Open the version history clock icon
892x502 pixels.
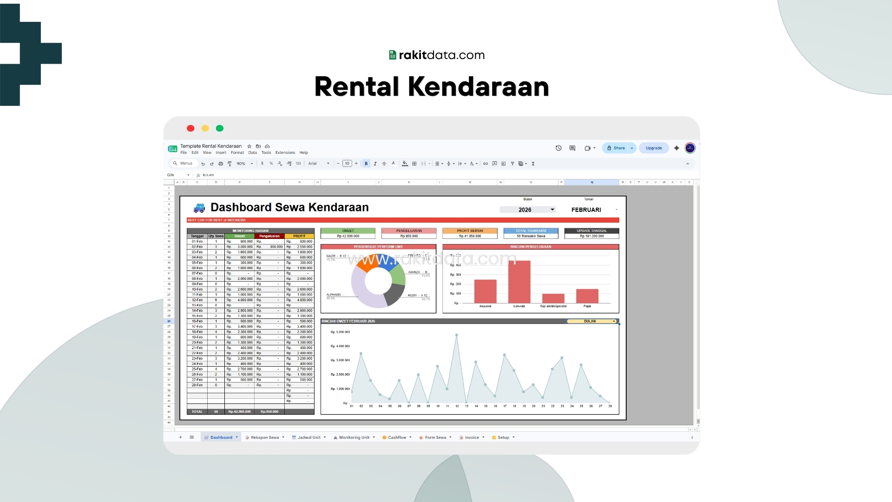point(558,148)
